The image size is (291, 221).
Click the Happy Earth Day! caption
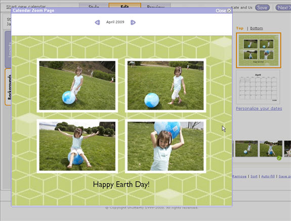tap(121, 185)
